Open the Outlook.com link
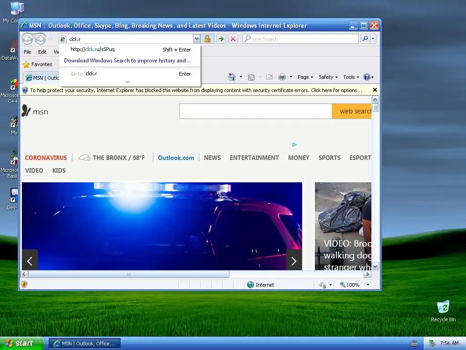 point(176,158)
